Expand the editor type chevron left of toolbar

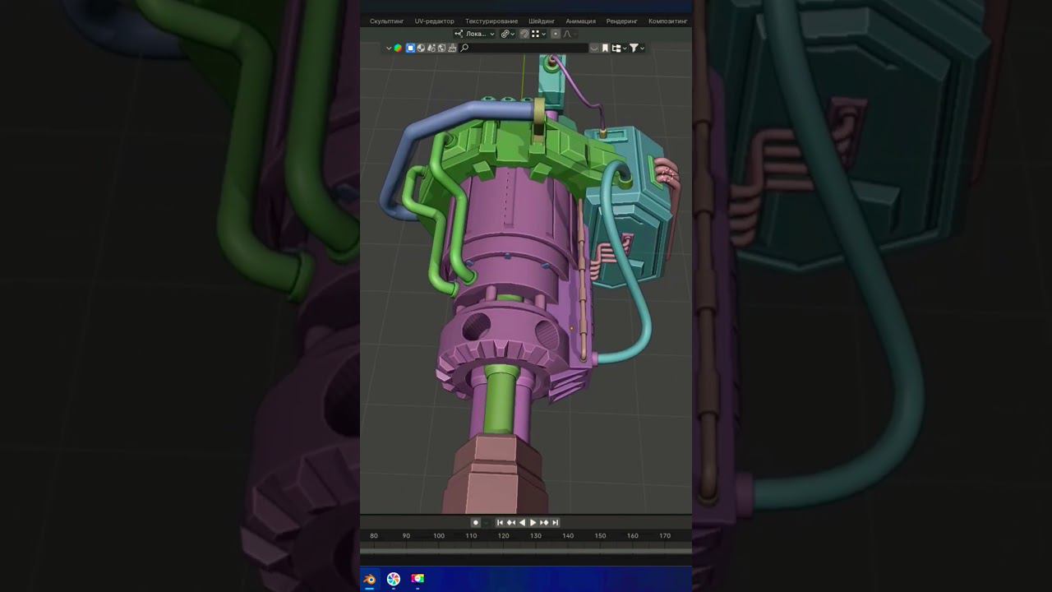(389, 48)
